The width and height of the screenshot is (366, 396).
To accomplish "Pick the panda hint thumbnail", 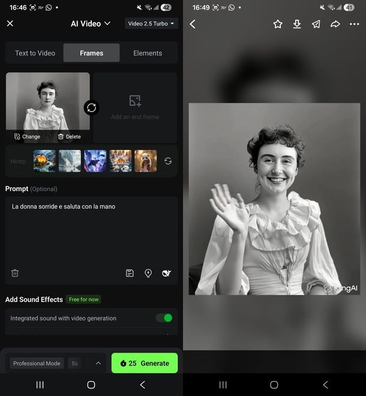I will 146,161.
